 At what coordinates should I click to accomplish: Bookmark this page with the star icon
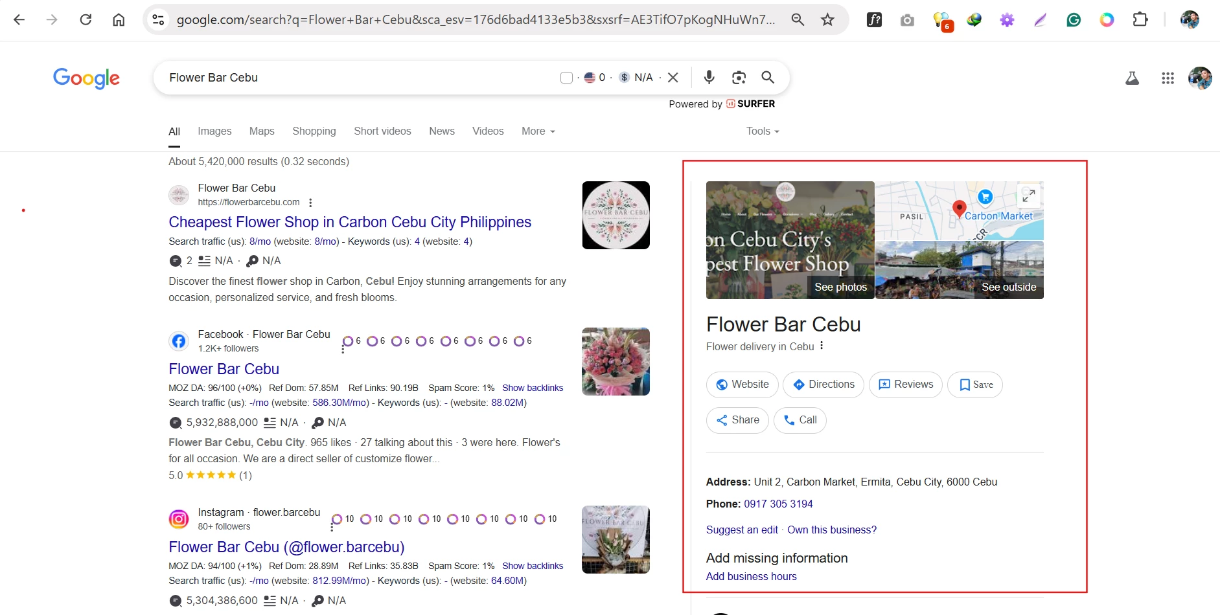pyautogui.click(x=827, y=20)
